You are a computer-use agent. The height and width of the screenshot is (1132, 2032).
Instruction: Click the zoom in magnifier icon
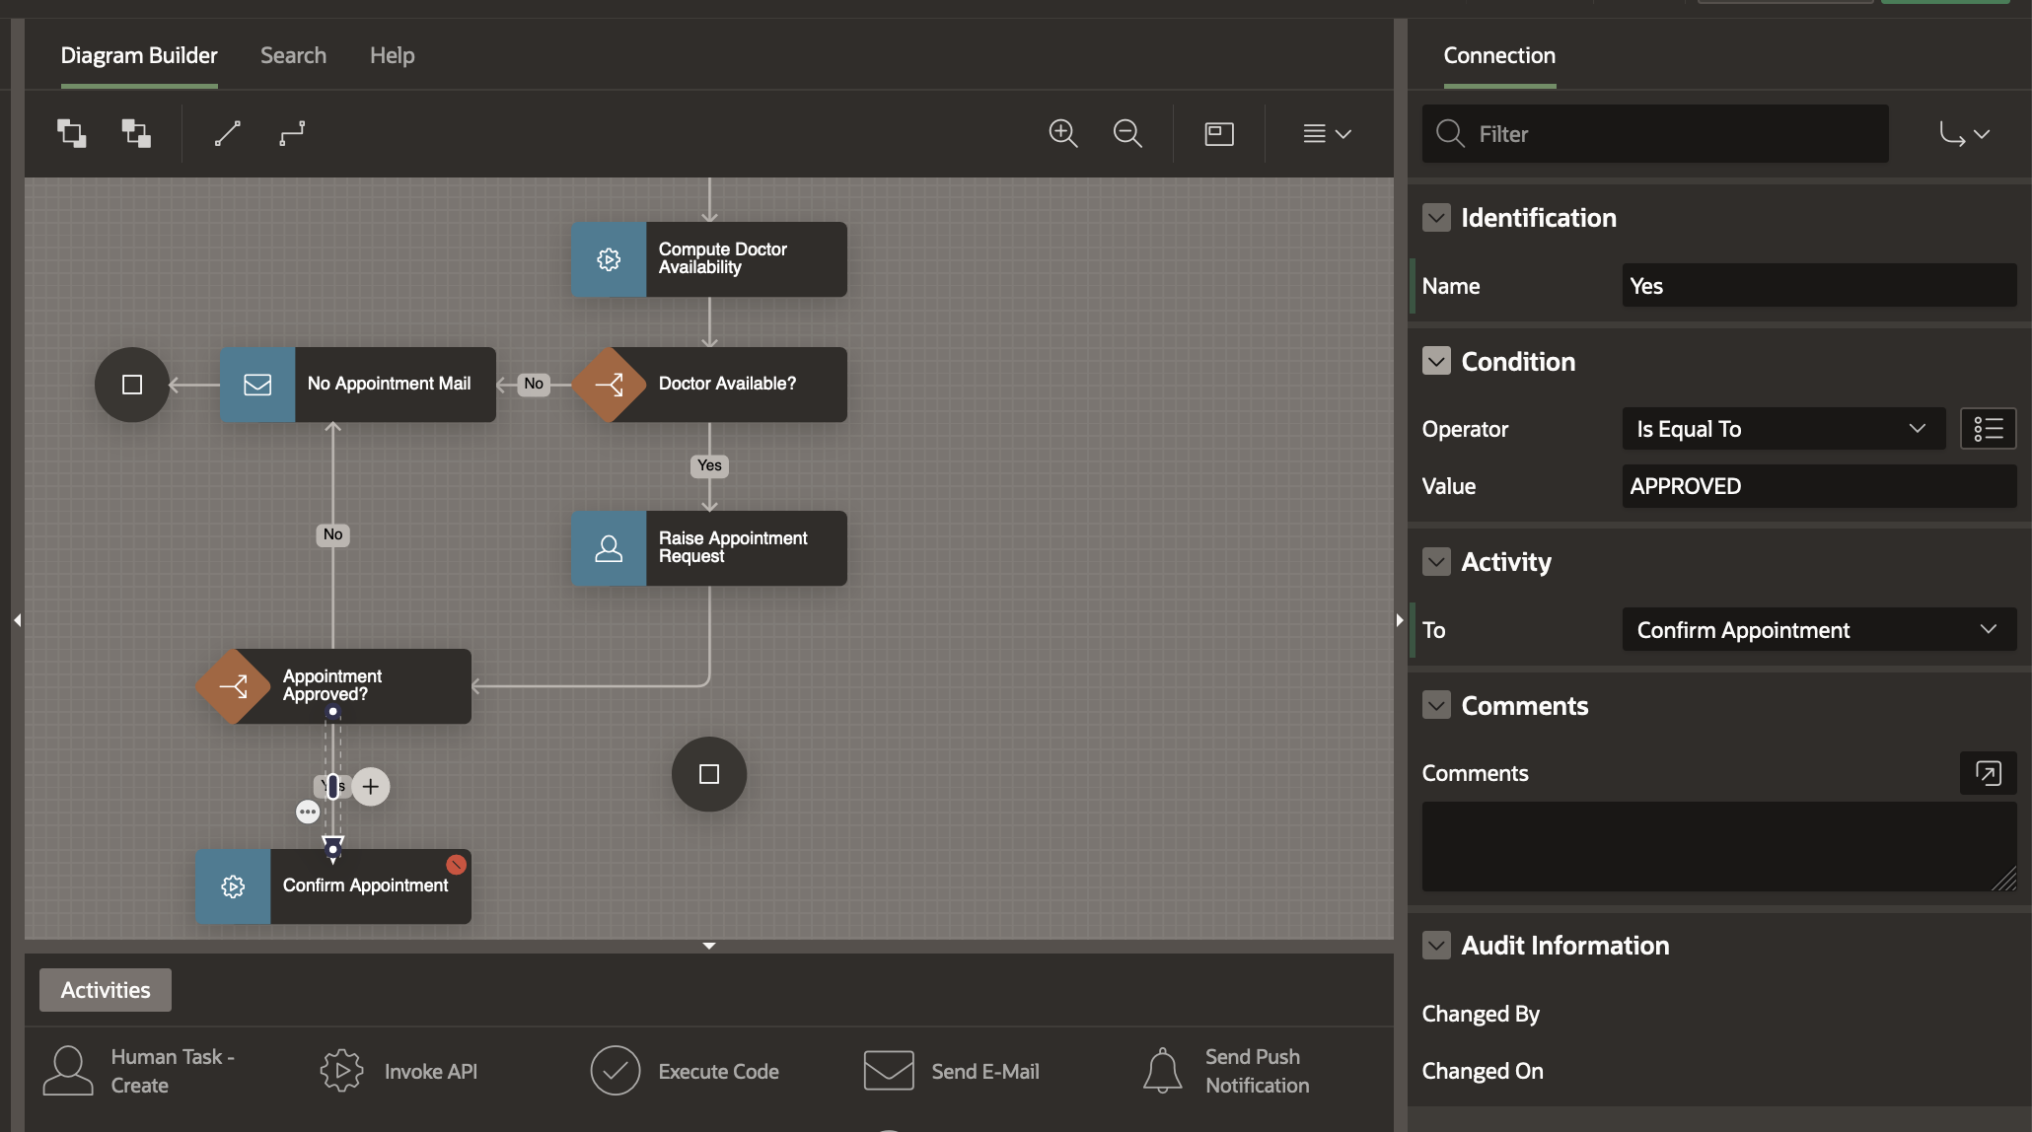click(x=1062, y=133)
